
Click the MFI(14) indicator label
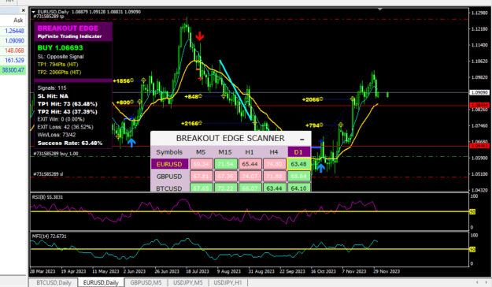pyautogui.click(x=49, y=236)
